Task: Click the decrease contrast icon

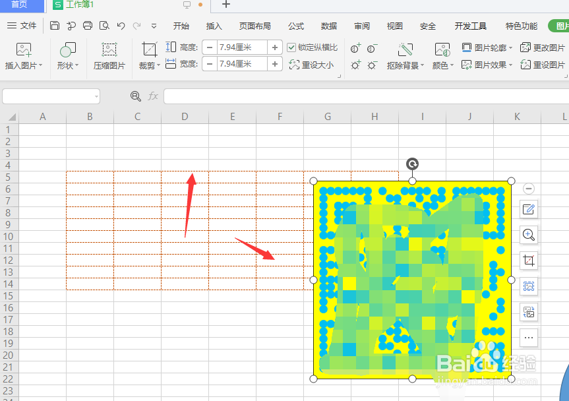Action: (372, 48)
